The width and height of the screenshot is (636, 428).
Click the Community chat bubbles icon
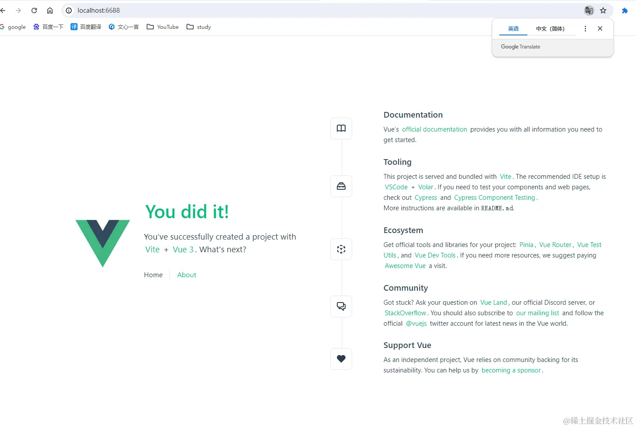[x=341, y=306]
